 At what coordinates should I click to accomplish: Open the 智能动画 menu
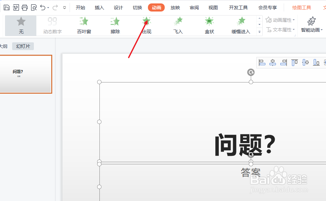point(312,25)
